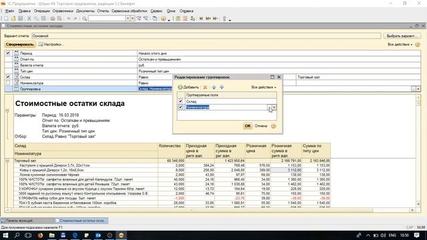The height and width of the screenshot is (240, 427).
Task: Click the Undo arrow in toolbar
Action: (69, 19)
